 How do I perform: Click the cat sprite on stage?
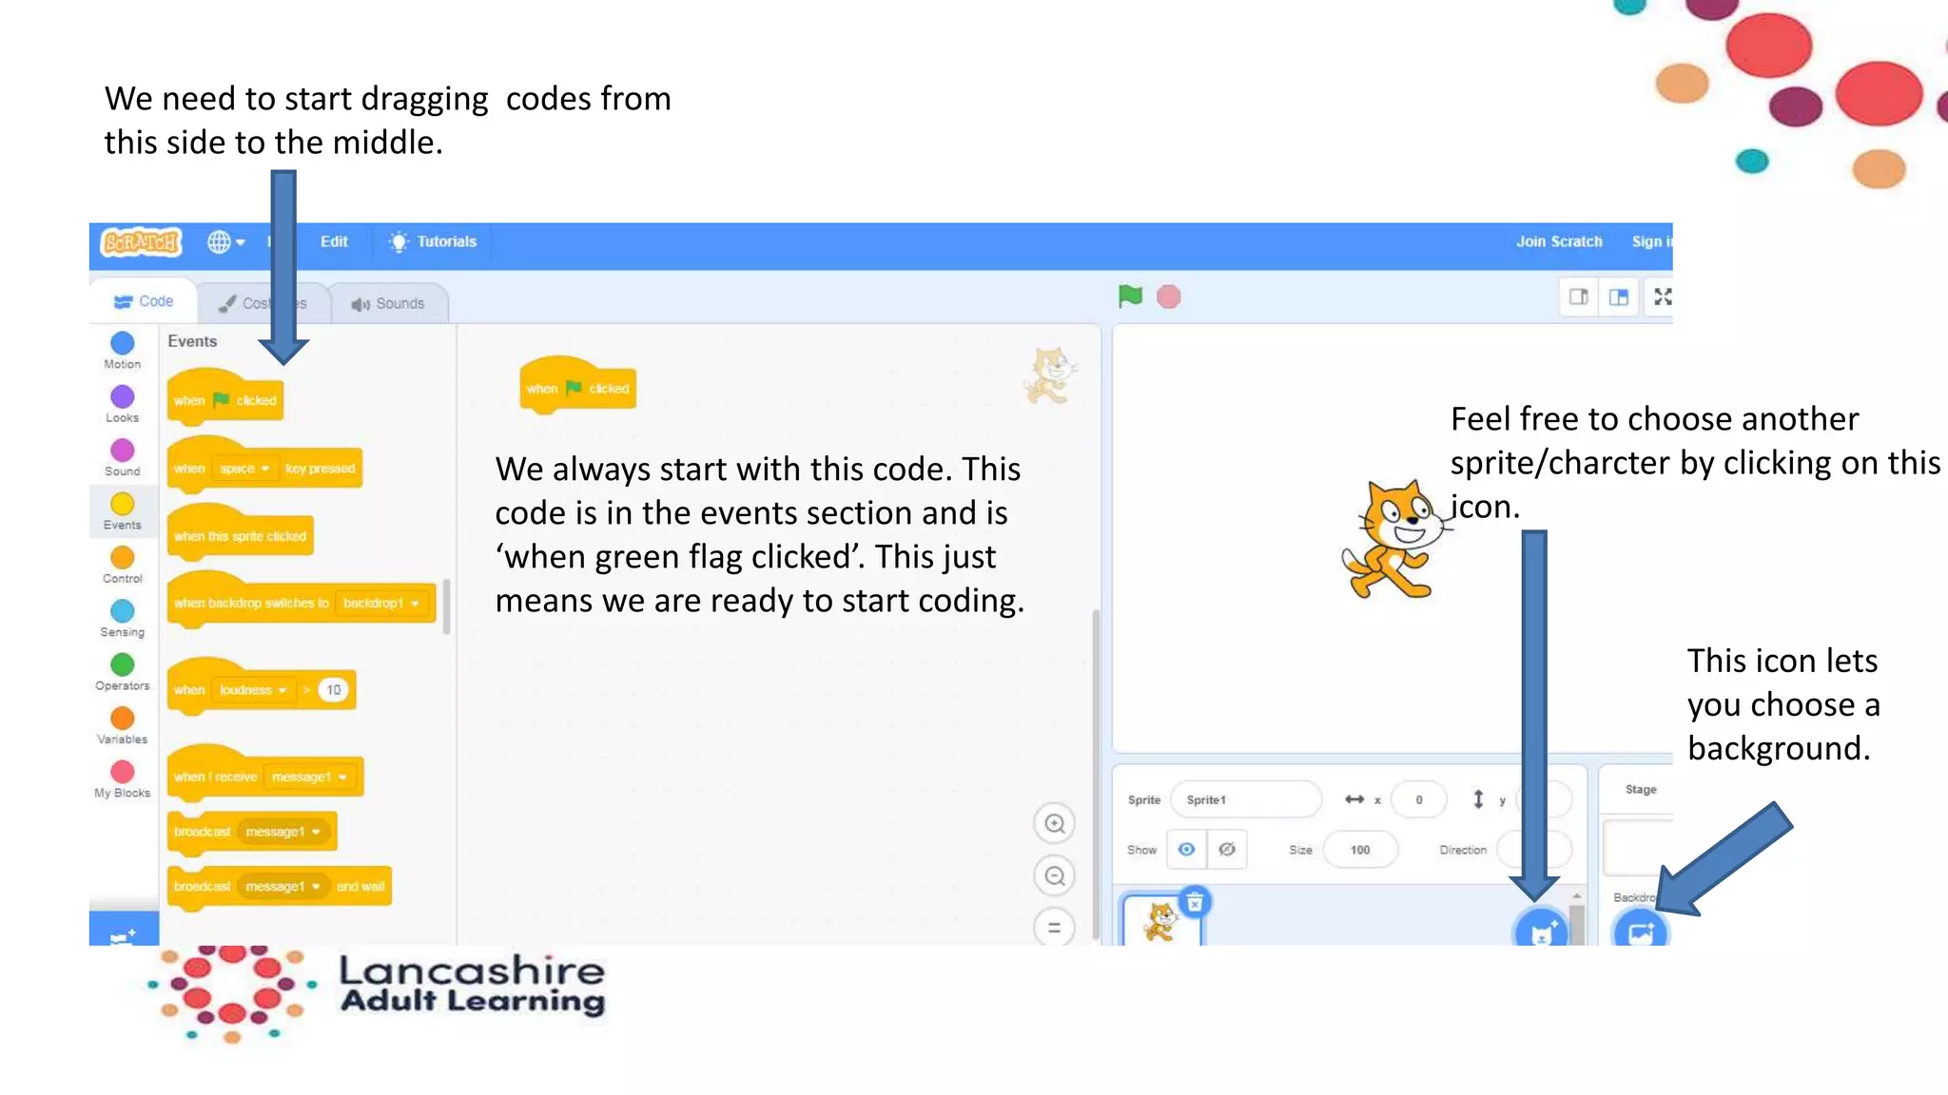1395,539
